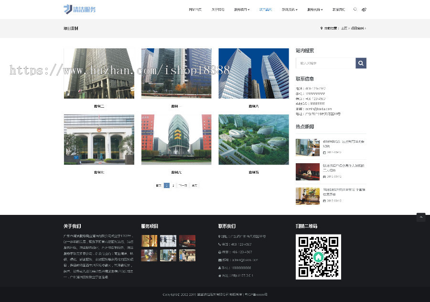
Task: Open the 案例五 project thumbnail
Action: click(253, 139)
